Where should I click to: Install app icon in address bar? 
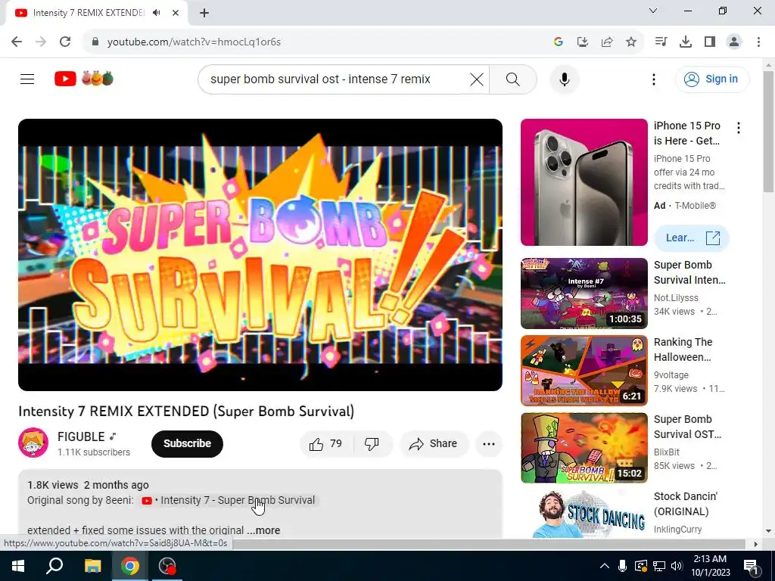click(x=583, y=42)
